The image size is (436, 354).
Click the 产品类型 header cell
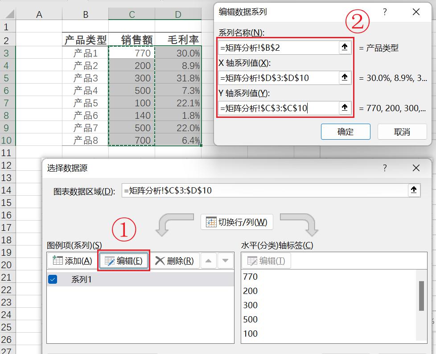(x=85, y=40)
